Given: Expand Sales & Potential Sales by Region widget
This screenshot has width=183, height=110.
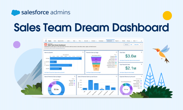Looking at the screenshot, I should [x=75, y=76].
